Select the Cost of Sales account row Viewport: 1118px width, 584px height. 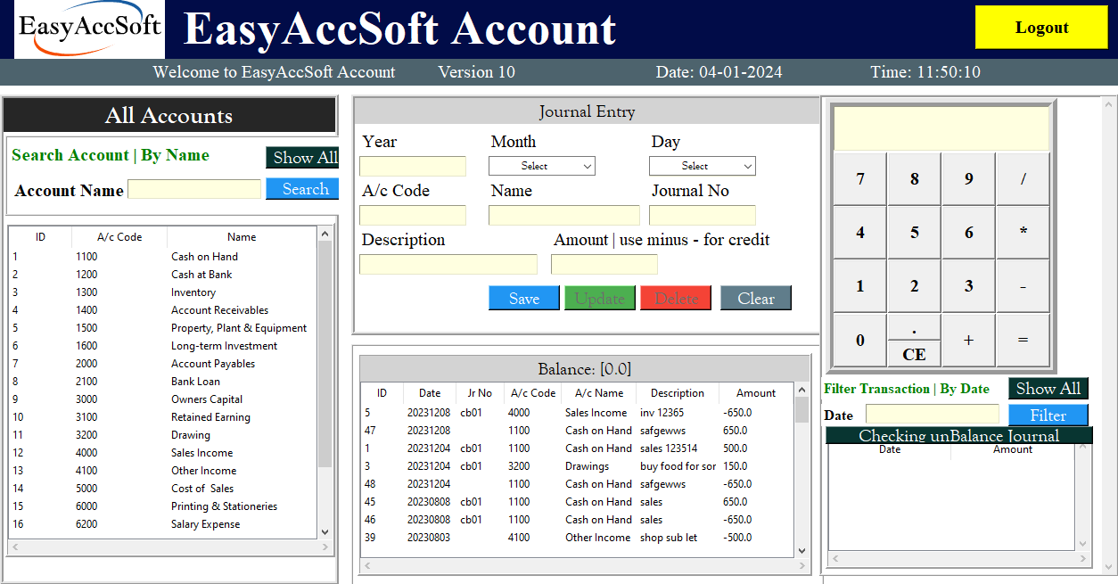[163, 489]
